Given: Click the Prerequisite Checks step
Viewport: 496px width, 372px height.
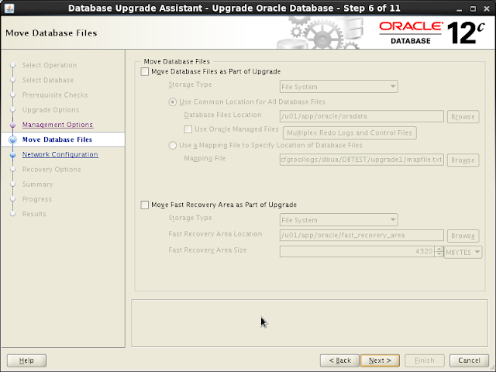Looking at the screenshot, I should click(55, 95).
